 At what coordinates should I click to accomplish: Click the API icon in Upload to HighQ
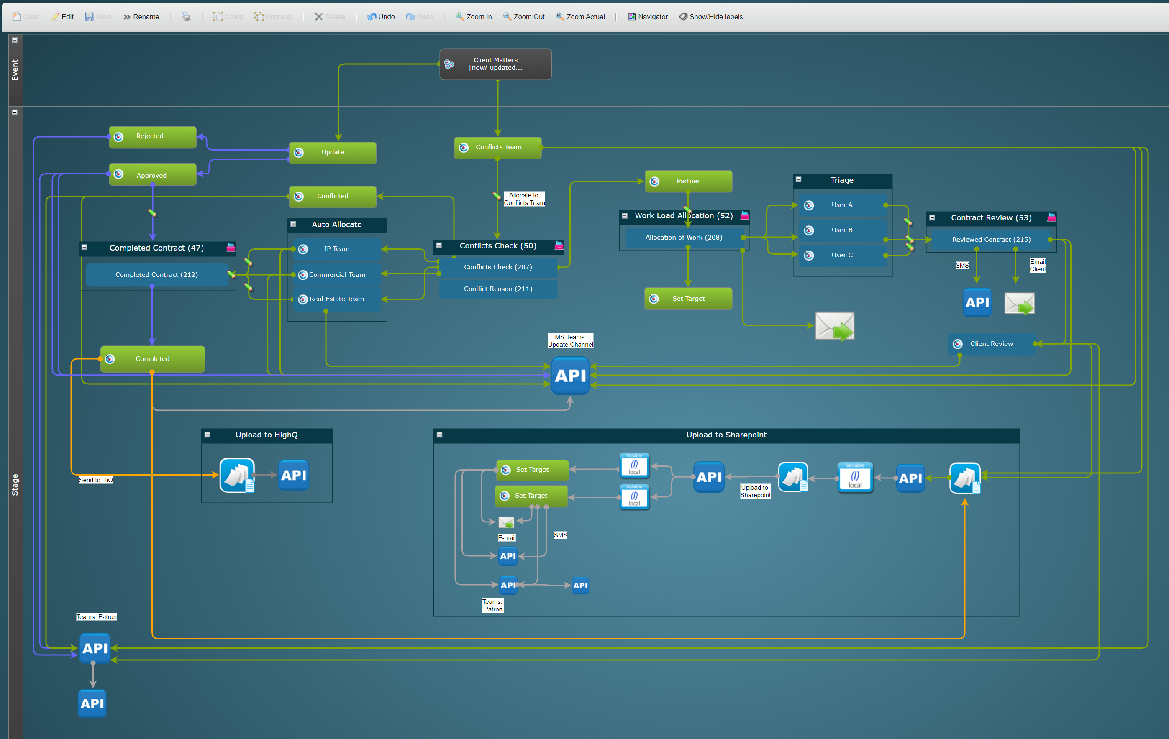coord(293,475)
